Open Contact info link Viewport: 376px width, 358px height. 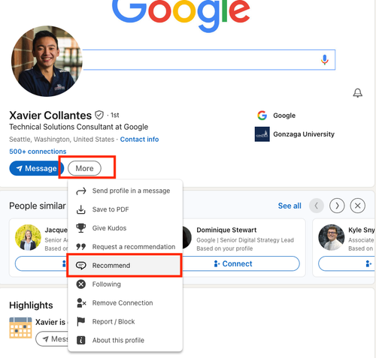pos(139,140)
